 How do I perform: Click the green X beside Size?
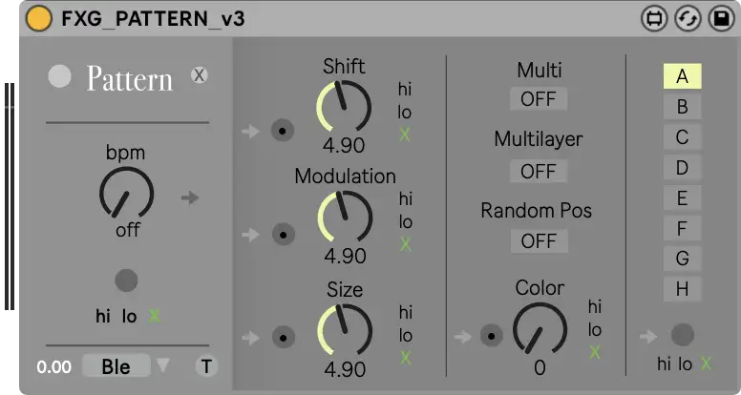(406, 358)
